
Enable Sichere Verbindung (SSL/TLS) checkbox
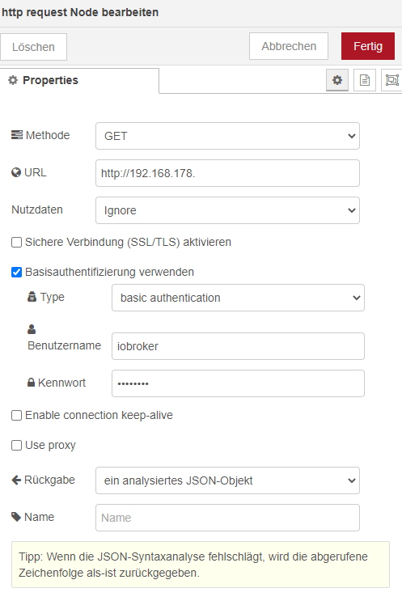[16, 242]
